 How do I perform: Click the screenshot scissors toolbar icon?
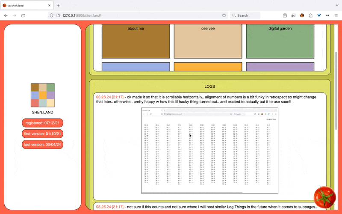coord(294,15)
